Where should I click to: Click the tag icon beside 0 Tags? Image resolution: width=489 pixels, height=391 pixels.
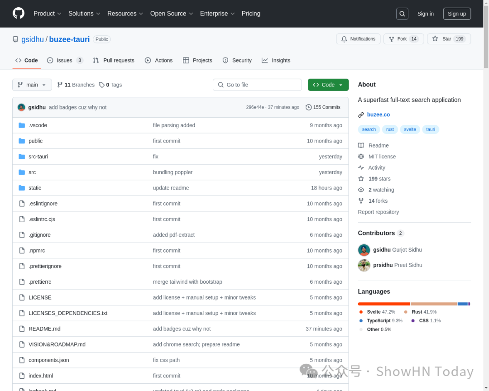coord(101,85)
